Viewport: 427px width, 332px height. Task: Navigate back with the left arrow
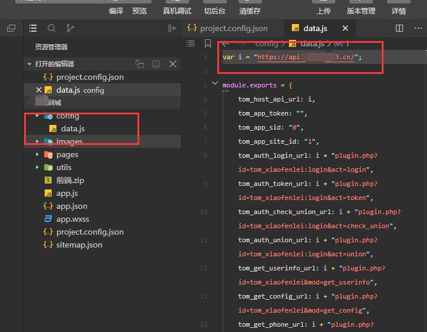click(x=226, y=44)
